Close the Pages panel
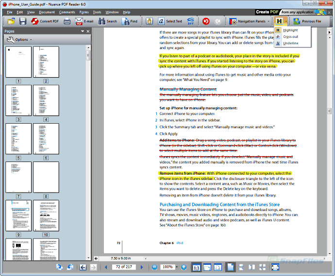Screen dimensions: 335x276 88,31
